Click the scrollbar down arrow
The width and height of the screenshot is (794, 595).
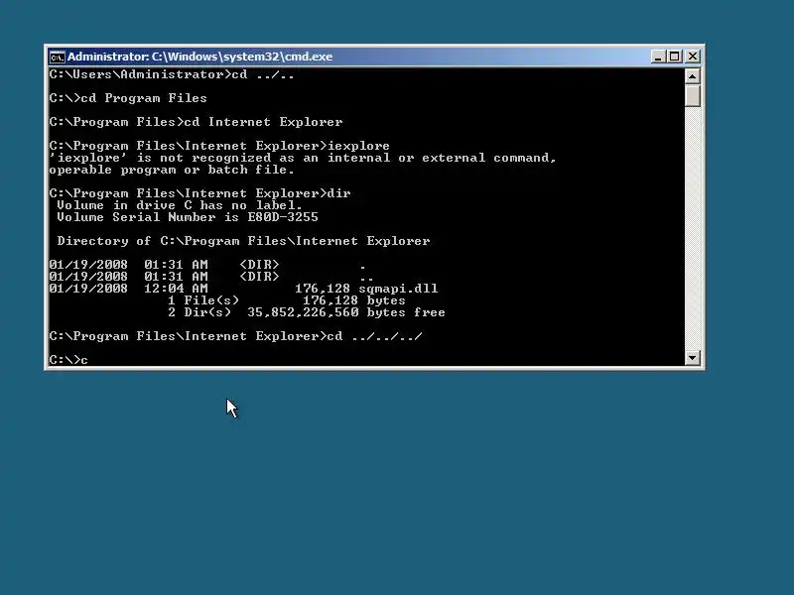(692, 358)
